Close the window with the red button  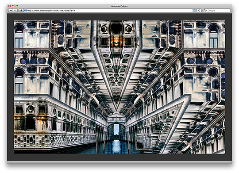(10, 6)
